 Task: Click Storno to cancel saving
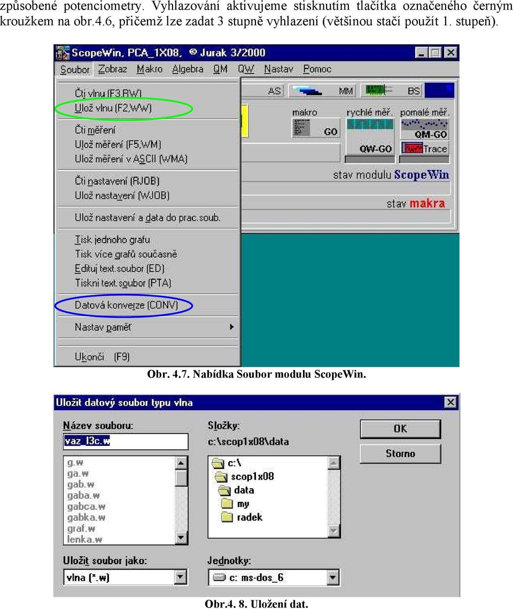(400, 453)
